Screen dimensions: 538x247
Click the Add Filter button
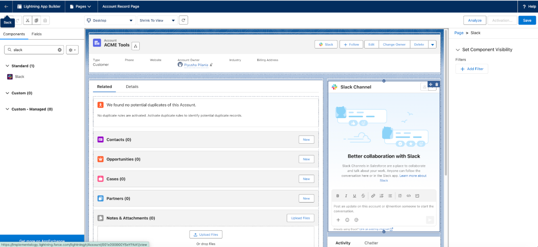click(x=472, y=69)
